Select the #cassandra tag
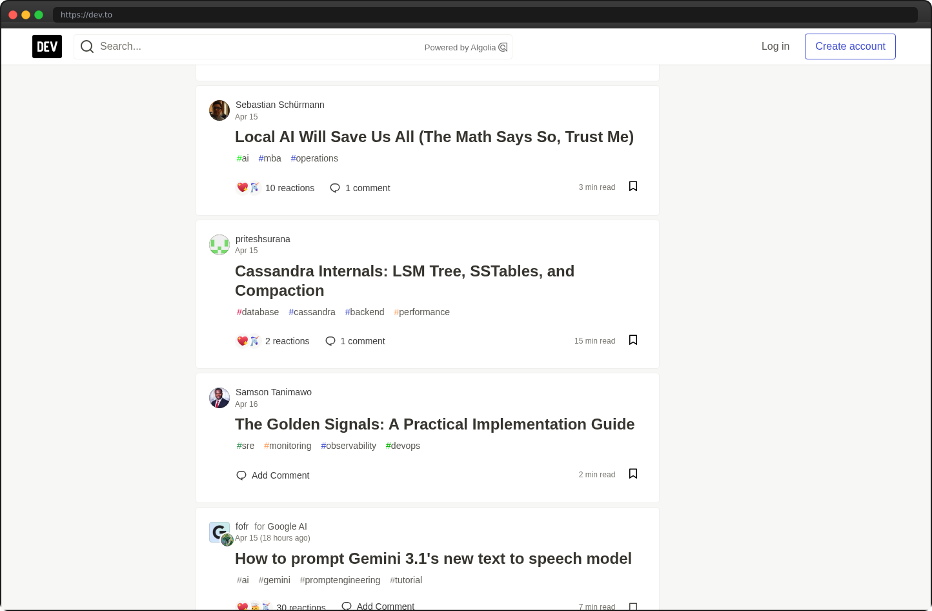The height and width of the screenshot is (611, 932). click(312, 312)
